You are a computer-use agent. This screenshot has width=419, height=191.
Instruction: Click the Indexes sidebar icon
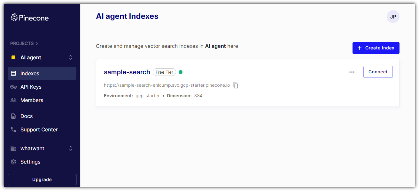(13, 73)
